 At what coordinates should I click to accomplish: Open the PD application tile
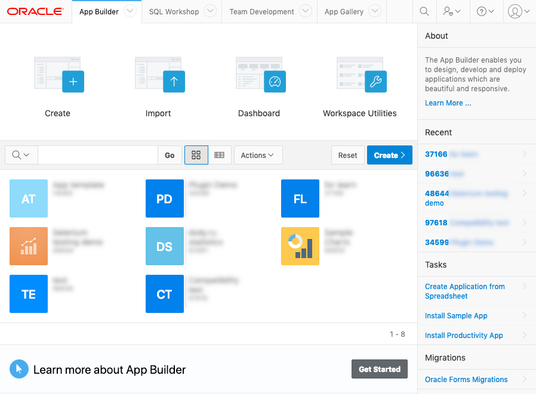pos(165,198)
